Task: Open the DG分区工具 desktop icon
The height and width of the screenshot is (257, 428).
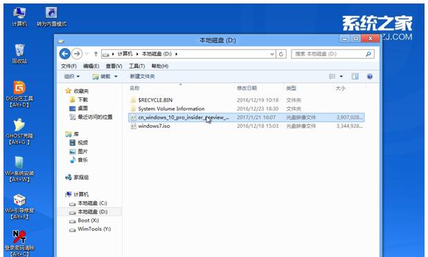Action: click(19, 93)
